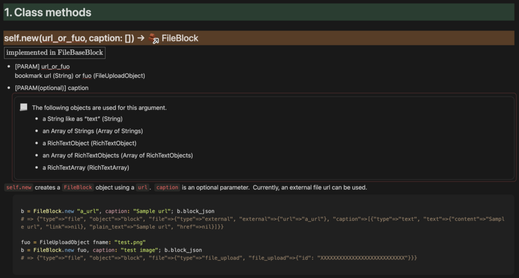Click the code comment with "type"=>"external"

[x=263, y=223]
